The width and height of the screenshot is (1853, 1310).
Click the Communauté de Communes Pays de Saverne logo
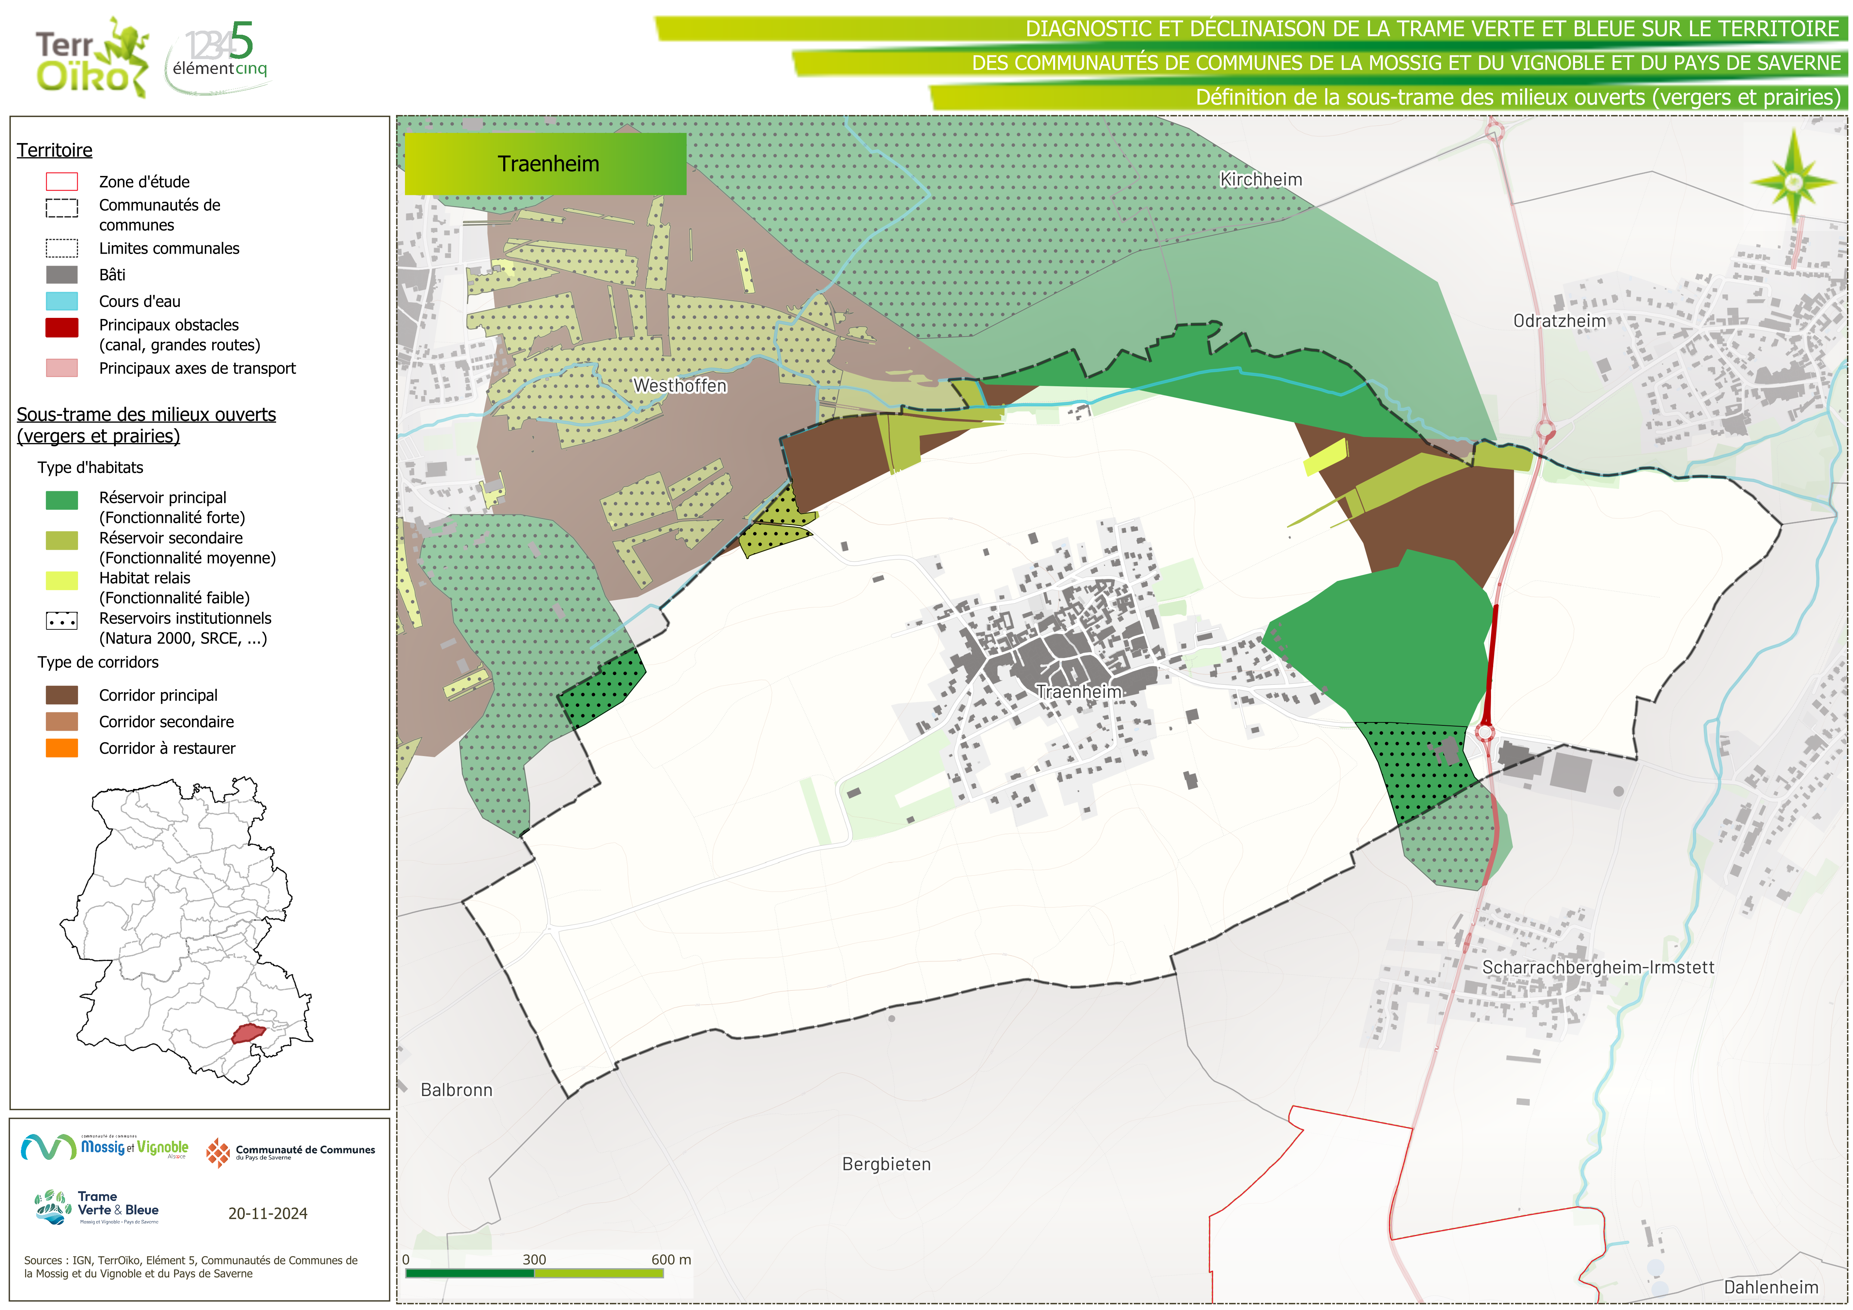291,1153
